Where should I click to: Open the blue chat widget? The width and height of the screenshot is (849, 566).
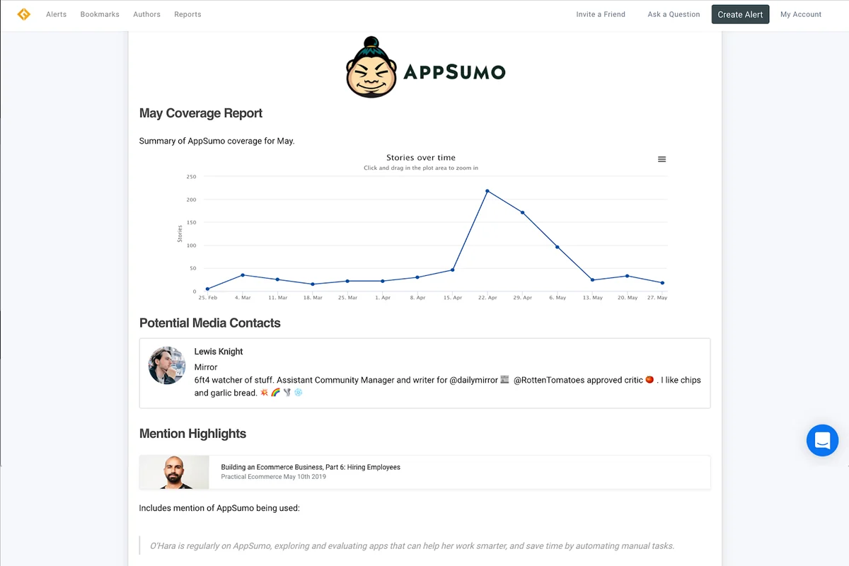(x=822, y=440)
